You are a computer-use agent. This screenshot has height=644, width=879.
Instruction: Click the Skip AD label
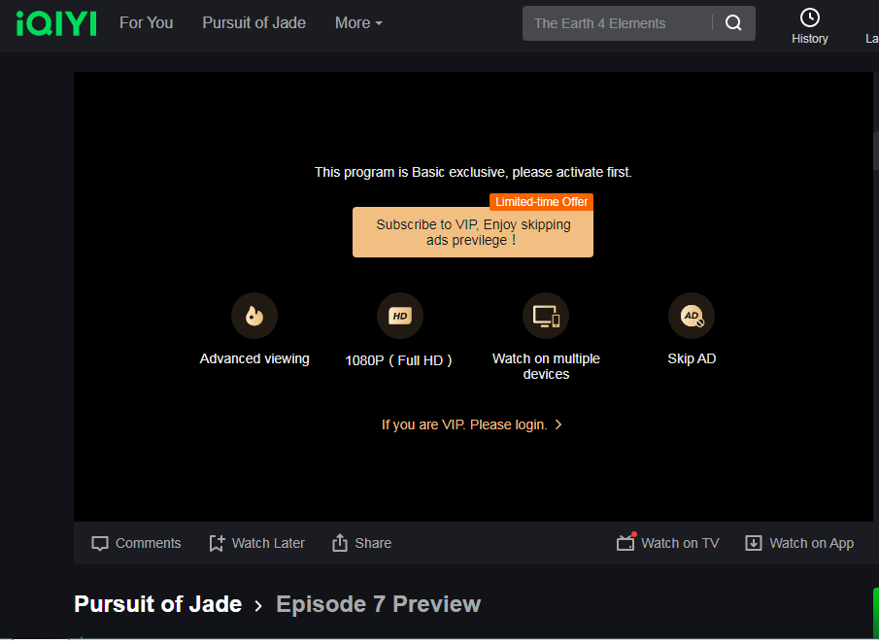click(692, 358)
